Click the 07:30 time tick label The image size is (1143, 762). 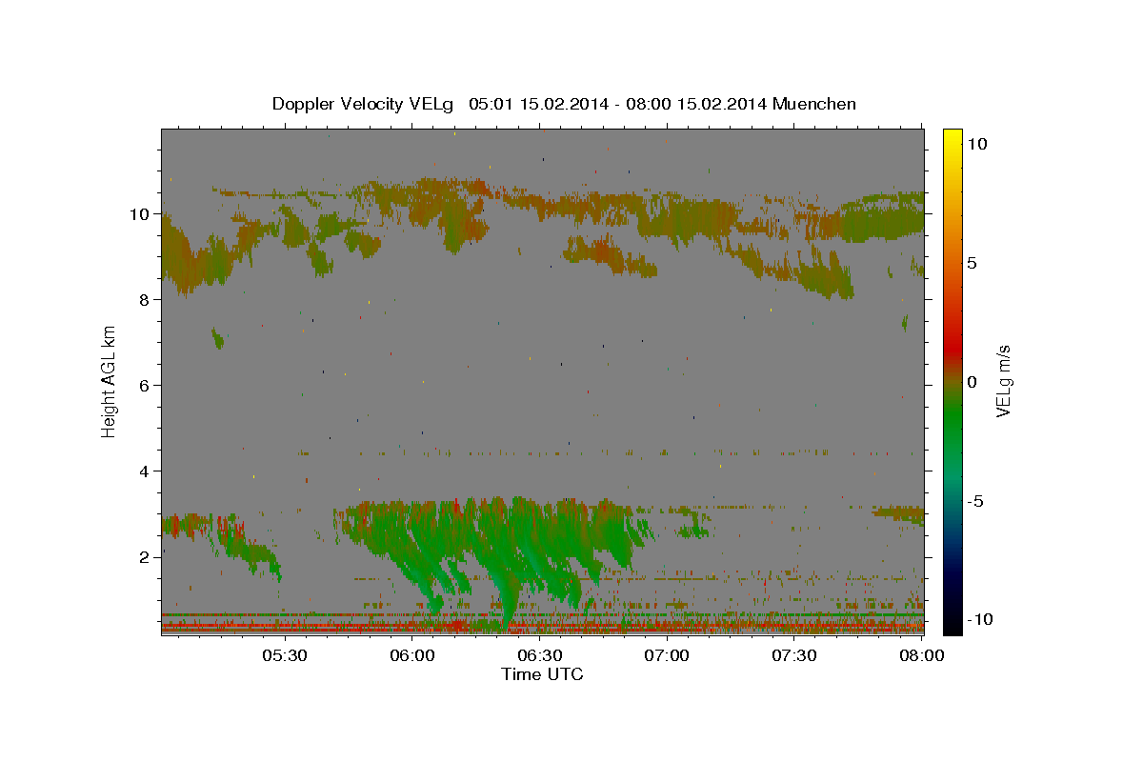794,656
